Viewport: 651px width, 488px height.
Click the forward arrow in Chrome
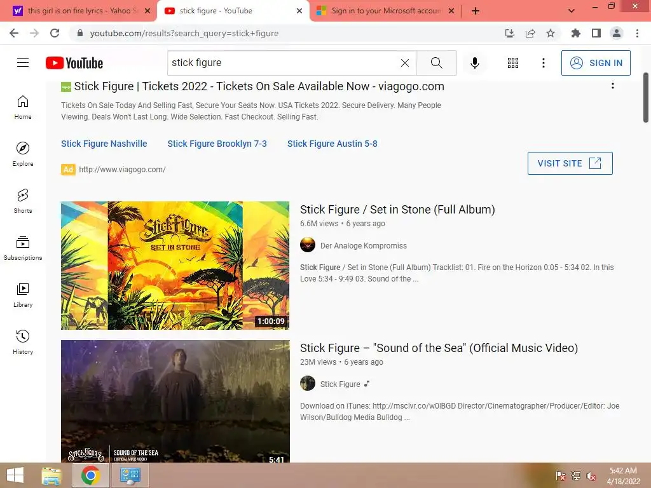(x=34, y=33)
